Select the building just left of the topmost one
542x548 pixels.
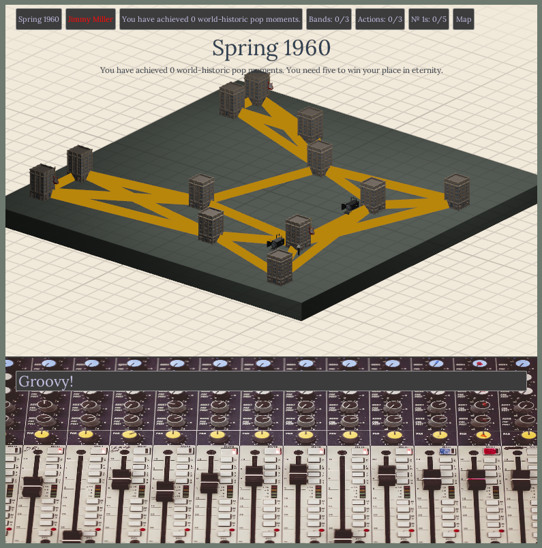coord(231,100)
